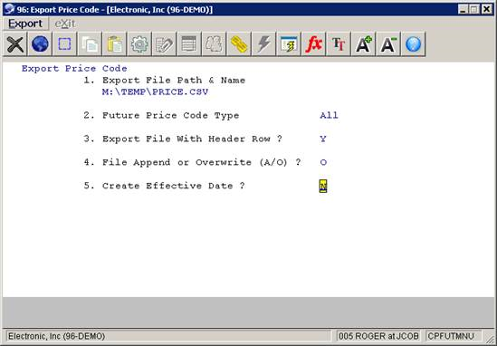Viewport: 497px width, 346px height.
Task: Click the lightning bolt toolbar icon
Action: [x=263, y=44]
